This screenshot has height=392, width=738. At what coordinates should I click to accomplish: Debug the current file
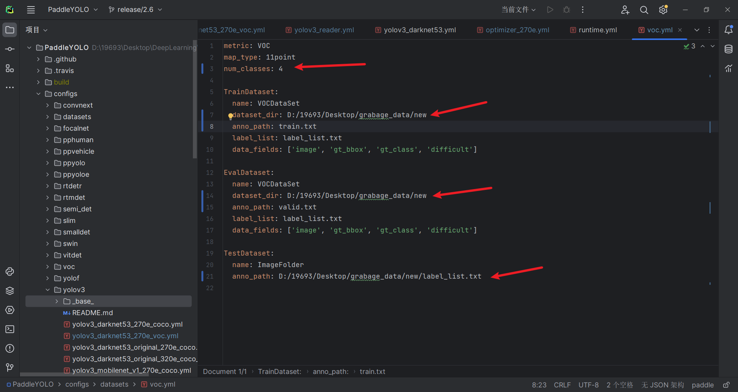click(x=567, y=10)
